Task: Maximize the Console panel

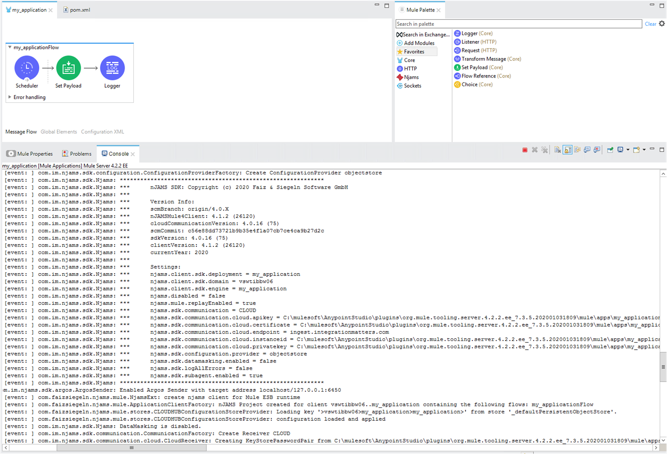Action: tap(662, 149)
